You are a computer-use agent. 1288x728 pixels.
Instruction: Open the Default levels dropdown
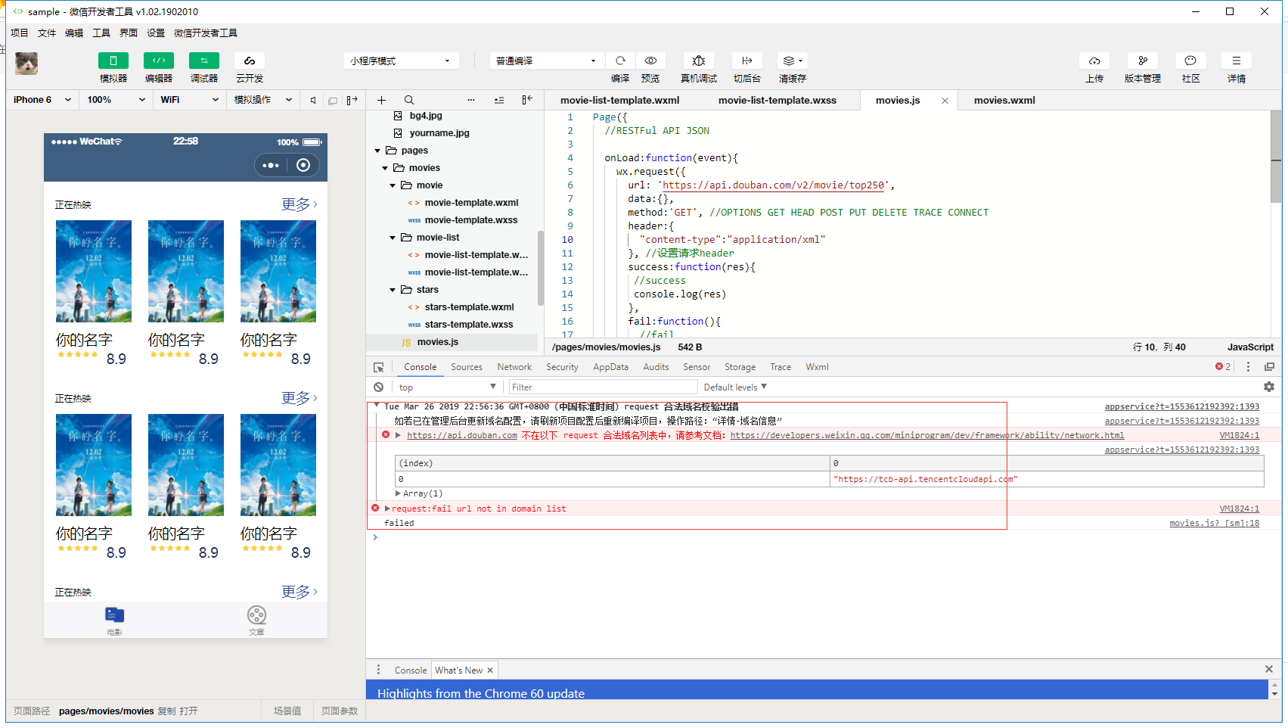pyautogui.click(x=735, y=387)
